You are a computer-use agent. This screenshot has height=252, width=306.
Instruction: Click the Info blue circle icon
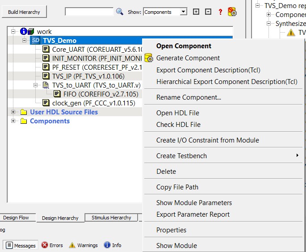pos(107,245)
